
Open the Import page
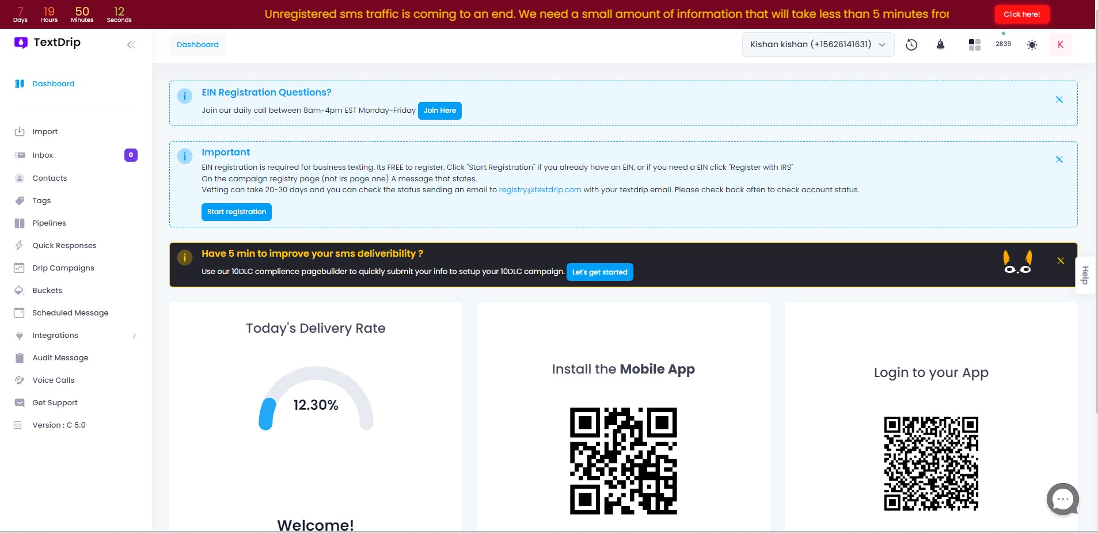pos(45,131)
